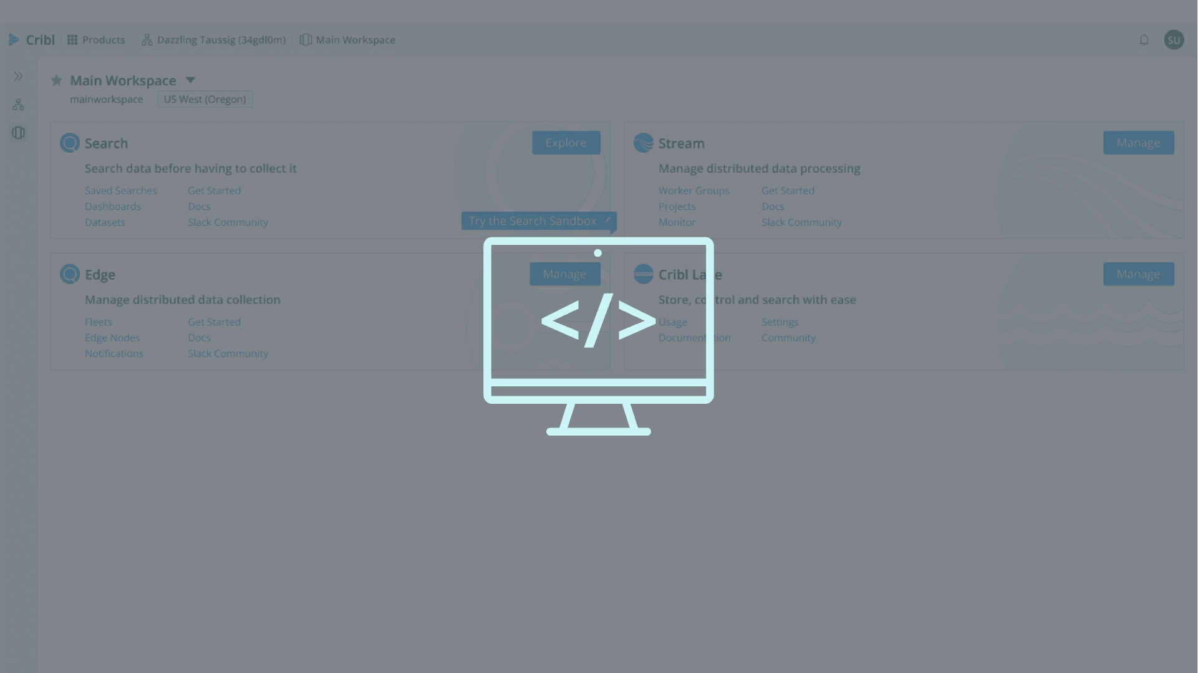
Task: Open the Dazzling Taussig organization breadcrumb
Action: coord(214,40)
